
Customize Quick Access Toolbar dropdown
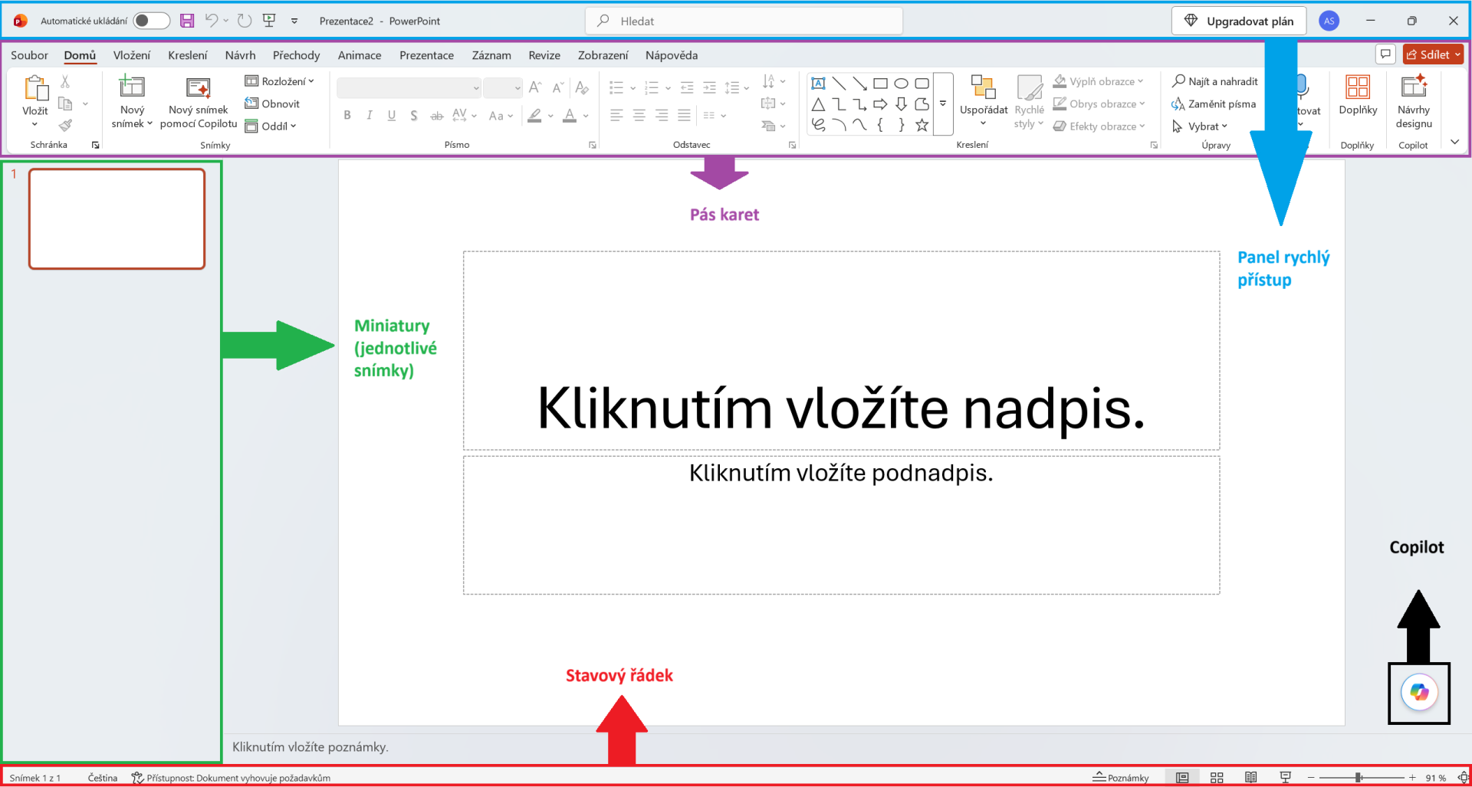pos(294,21)
